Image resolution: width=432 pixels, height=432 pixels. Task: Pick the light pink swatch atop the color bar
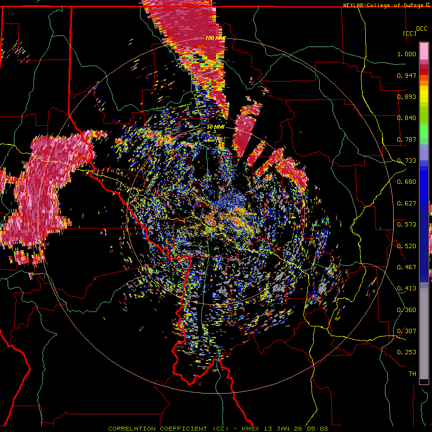click(424, 51)
